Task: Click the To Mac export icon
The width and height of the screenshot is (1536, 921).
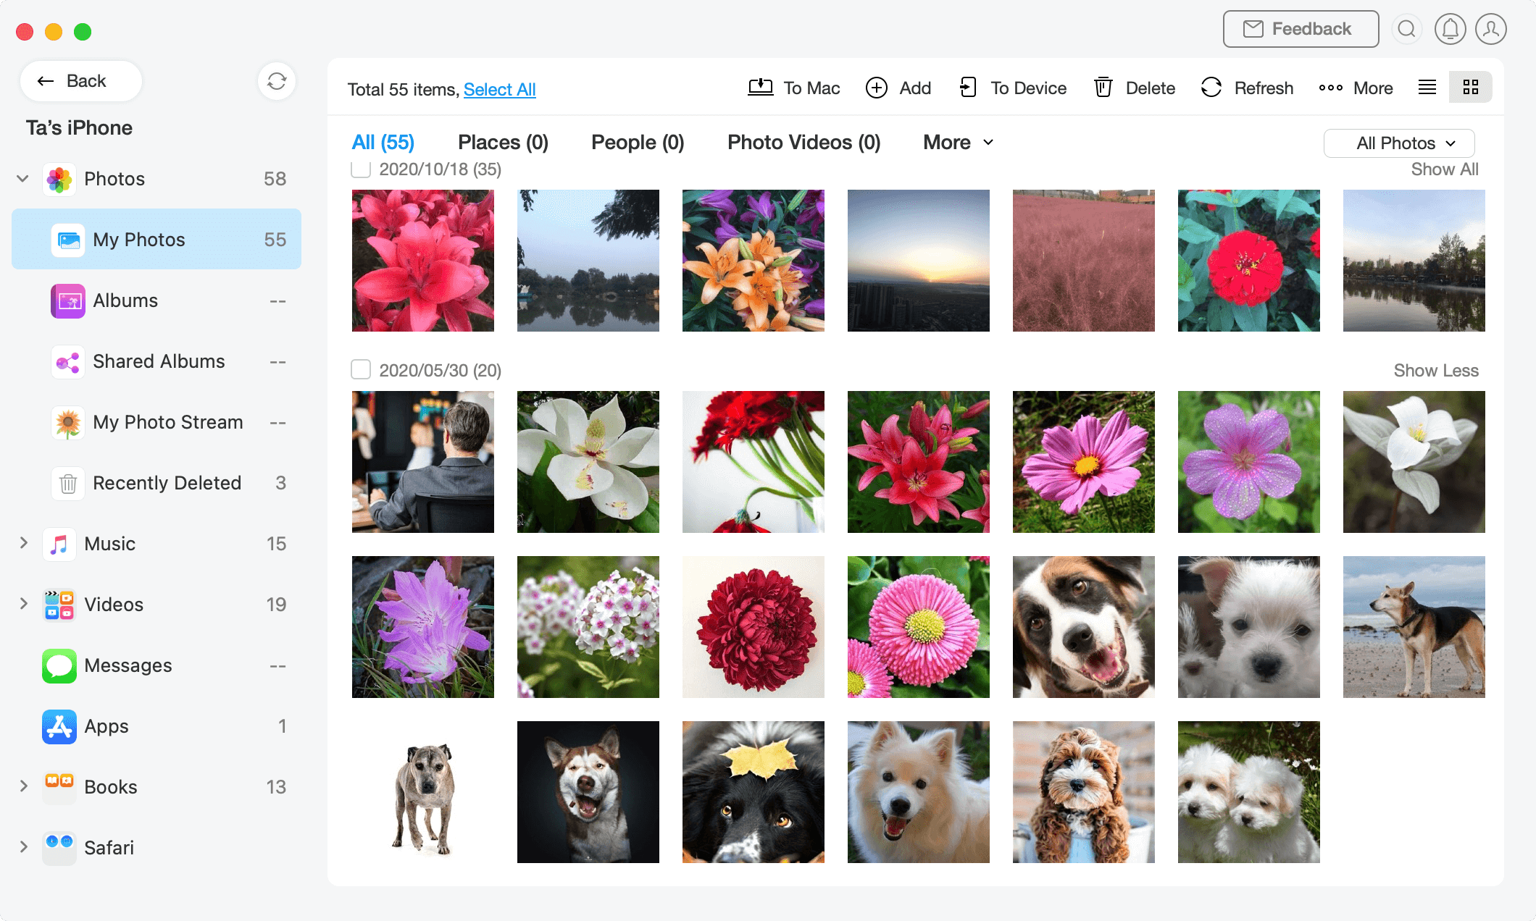Action: [x=760, y=88]
